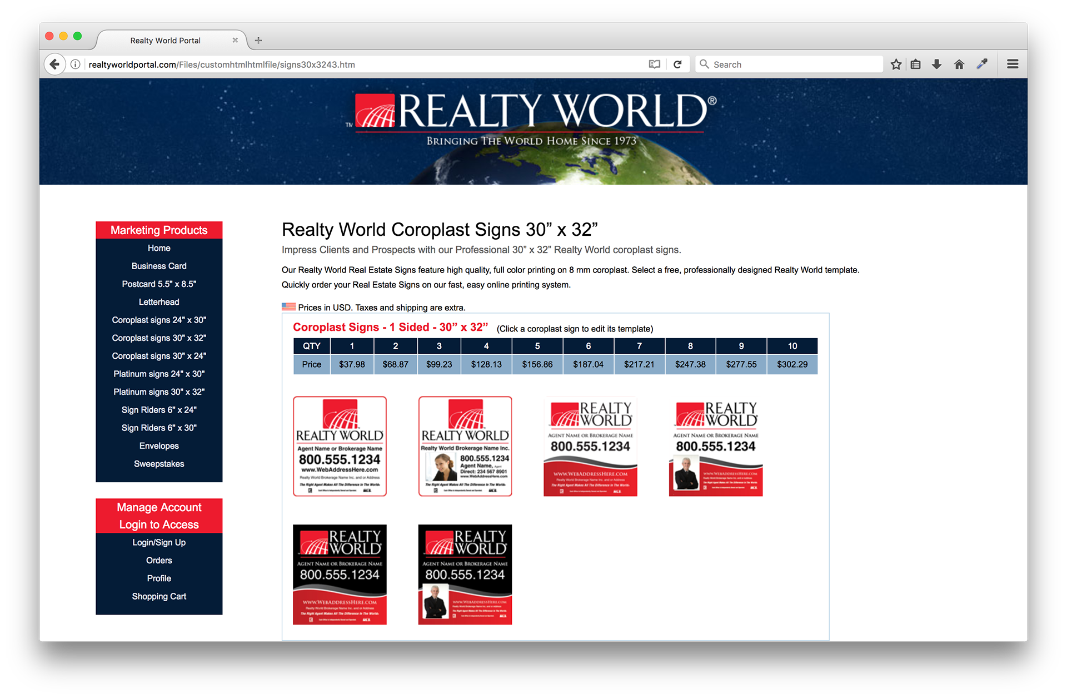Open a new tab with plus icon

[258, 41]
